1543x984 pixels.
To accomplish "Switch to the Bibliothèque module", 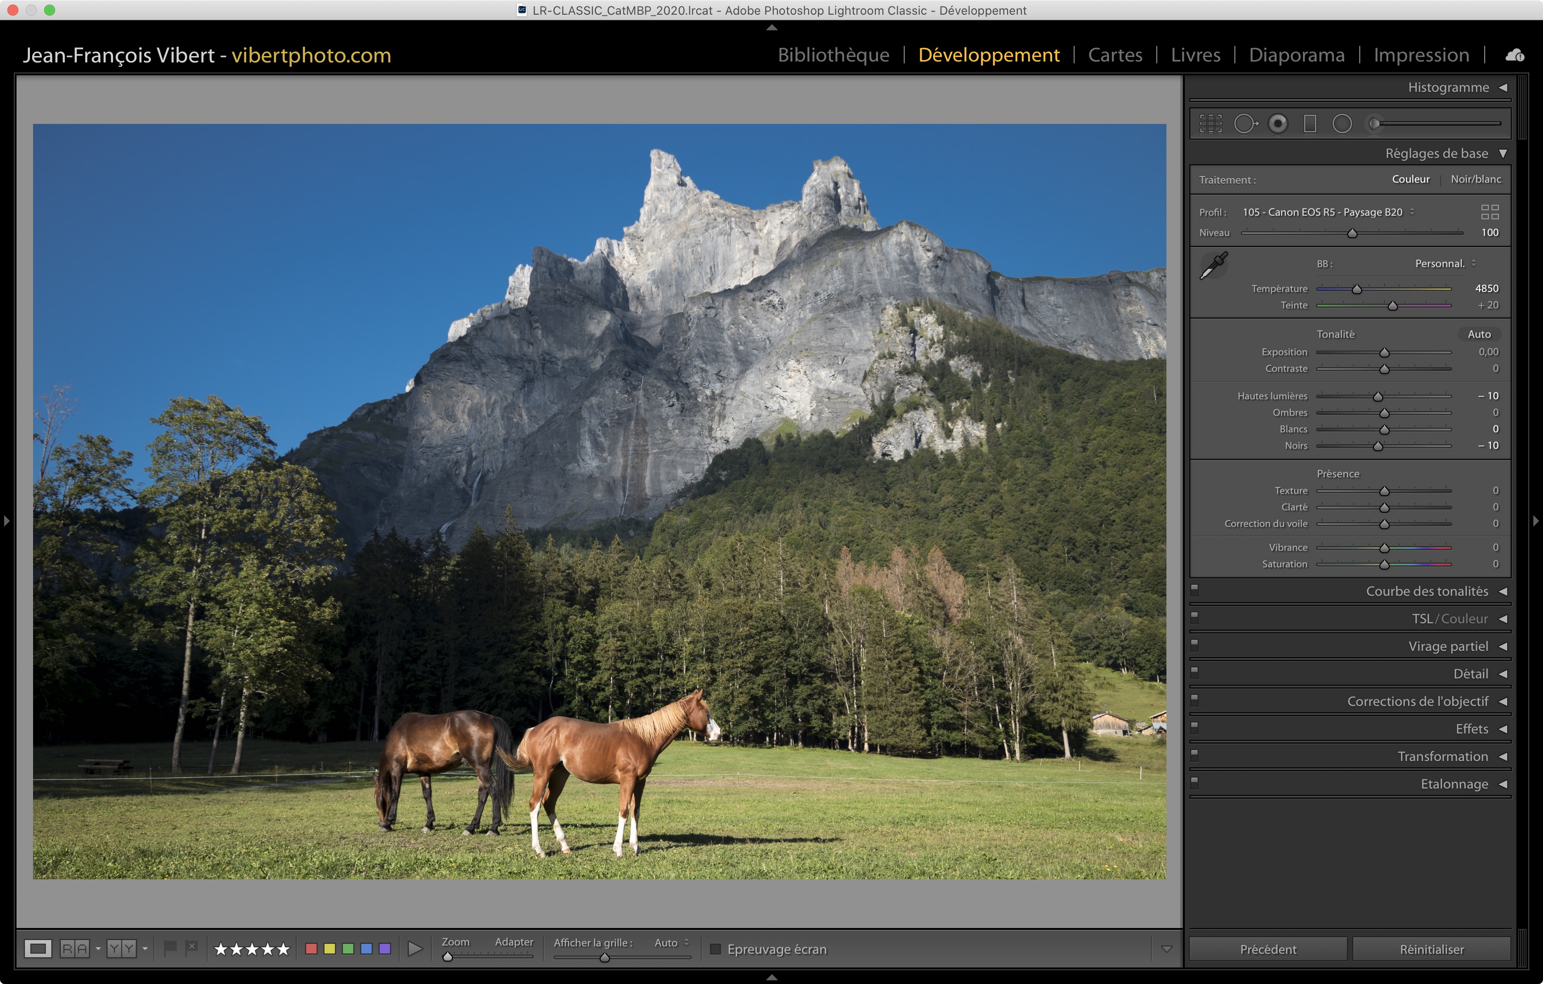I will 833,55.
